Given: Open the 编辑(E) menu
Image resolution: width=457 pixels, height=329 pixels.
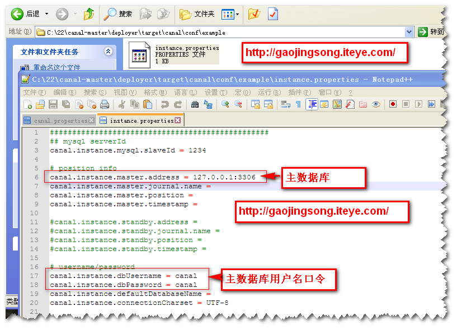Looking at the screenshot, I should point(65,92).
